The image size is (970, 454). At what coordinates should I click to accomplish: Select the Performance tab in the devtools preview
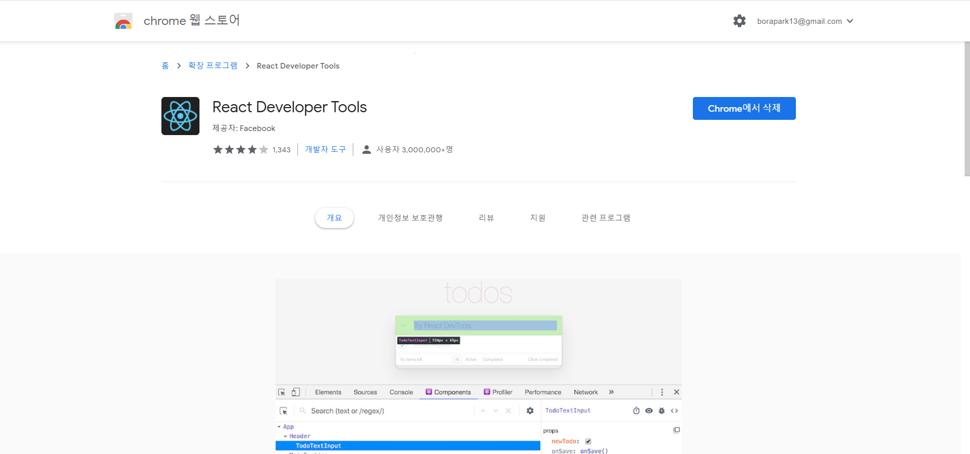click(543, 392)
